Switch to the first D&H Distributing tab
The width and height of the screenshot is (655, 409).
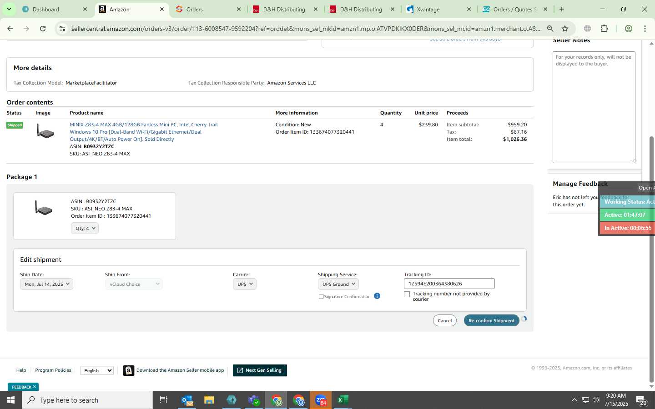coord(285,9)
